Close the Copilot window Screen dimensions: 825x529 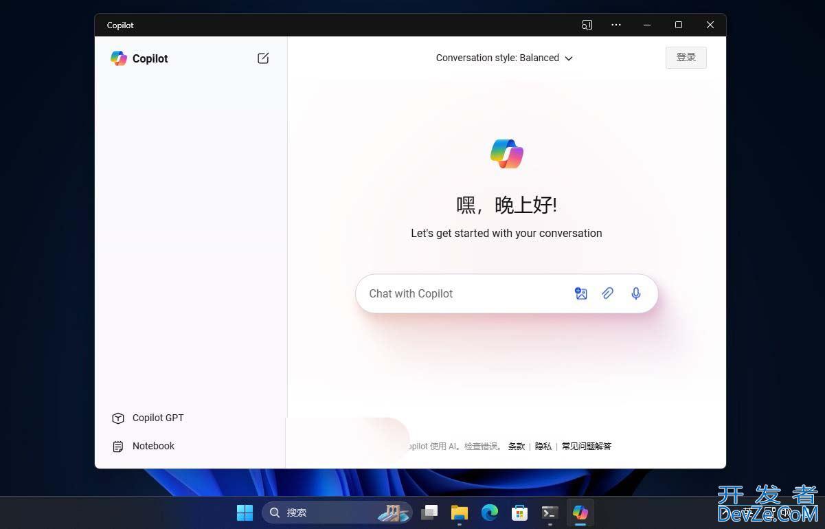point(710,25)
